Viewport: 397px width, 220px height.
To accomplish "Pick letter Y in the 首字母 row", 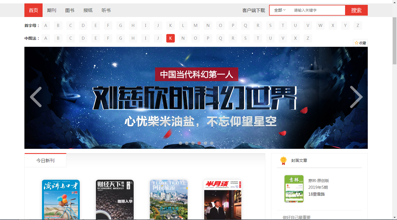I will point(345,26).
